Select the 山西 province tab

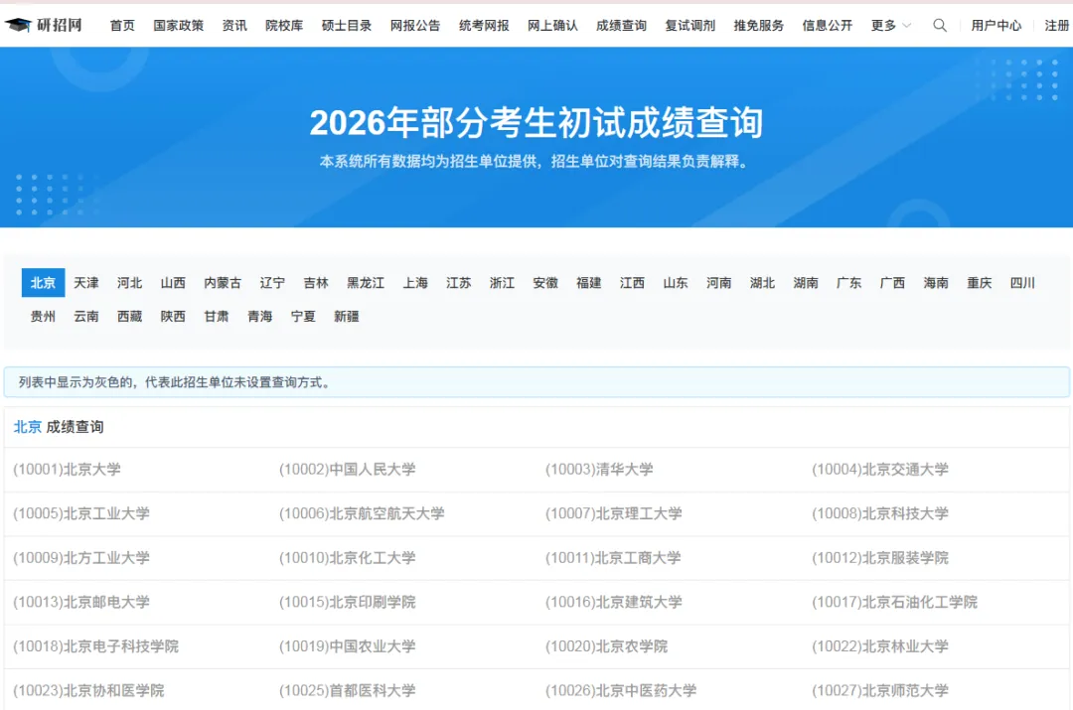(x=173, y=282)
